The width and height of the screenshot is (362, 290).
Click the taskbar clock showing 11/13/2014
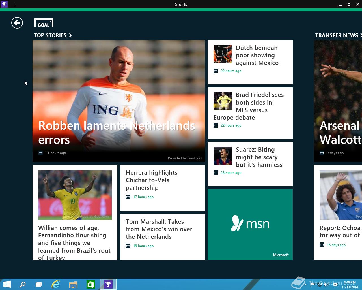coord(350,285)
